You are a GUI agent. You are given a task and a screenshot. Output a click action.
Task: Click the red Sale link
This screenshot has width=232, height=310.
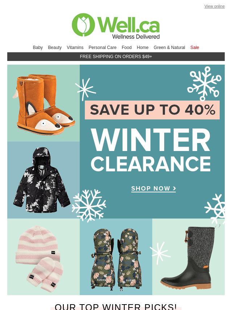tap(195, 48)
